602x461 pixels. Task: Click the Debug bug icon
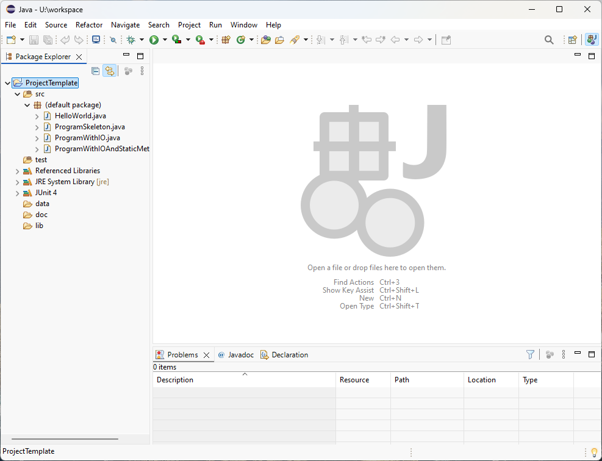coord(131,40)
